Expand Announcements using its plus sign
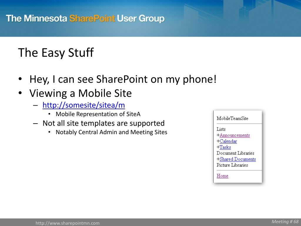 (218, 135)
